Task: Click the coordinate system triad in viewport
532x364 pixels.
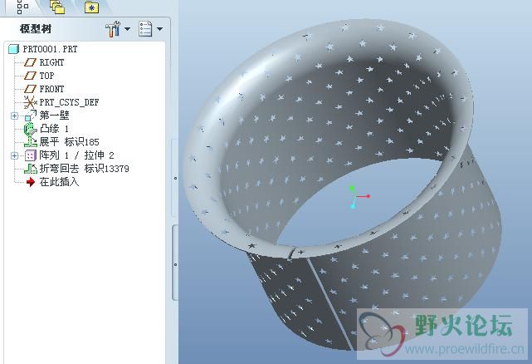Action: pos(359,196)
